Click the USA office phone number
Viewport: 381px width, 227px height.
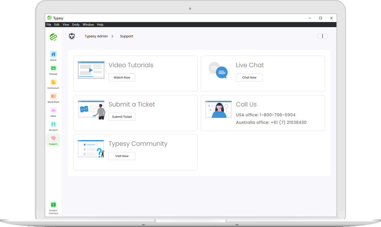[x=277, y=115]
